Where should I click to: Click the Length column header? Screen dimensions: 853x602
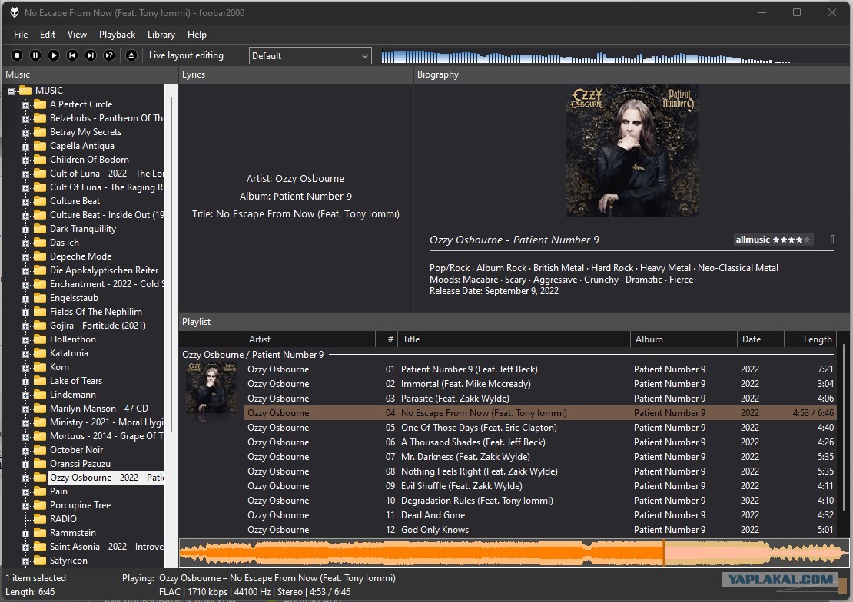(x=809, y=339)
